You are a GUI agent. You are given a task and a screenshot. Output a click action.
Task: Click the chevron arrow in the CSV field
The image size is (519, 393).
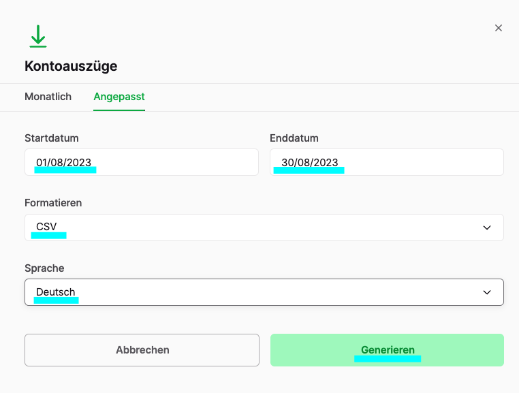487,227
